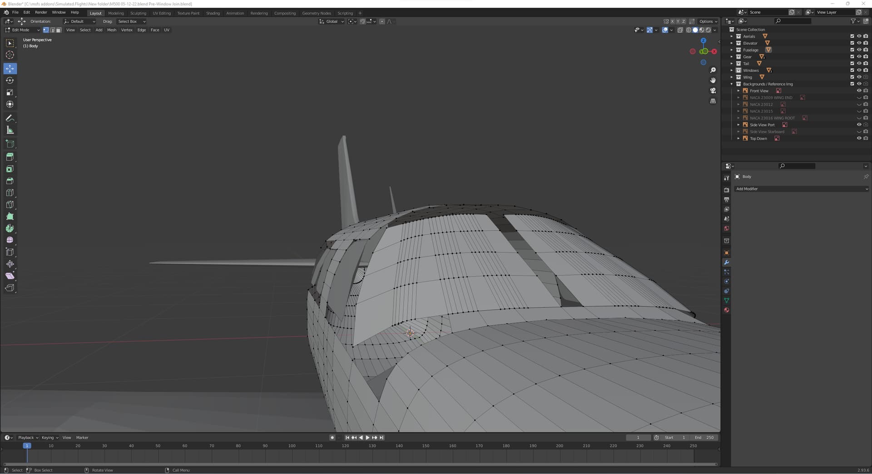Open the Material properties tab icon

click(x=727, y=310)
